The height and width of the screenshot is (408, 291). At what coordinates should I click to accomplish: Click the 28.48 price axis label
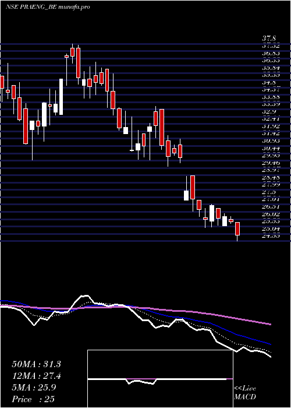point(271,178)
